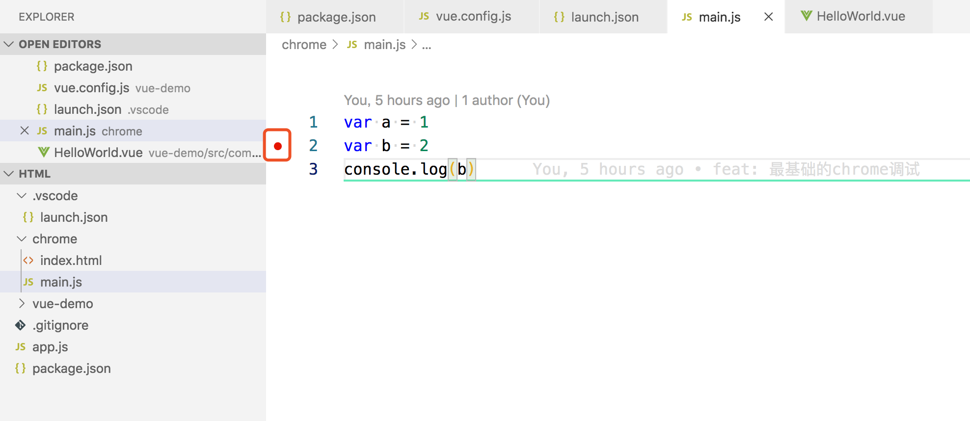Click the HTML icon beside index.html
Viewport: 970px width, 421px height.
(28, 260)
